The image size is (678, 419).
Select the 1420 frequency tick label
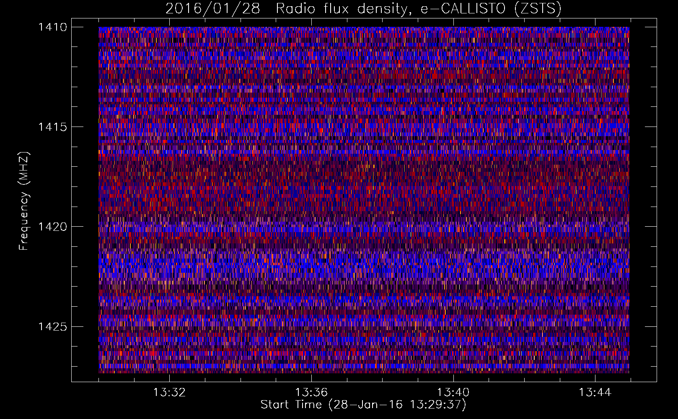(52, 227)
